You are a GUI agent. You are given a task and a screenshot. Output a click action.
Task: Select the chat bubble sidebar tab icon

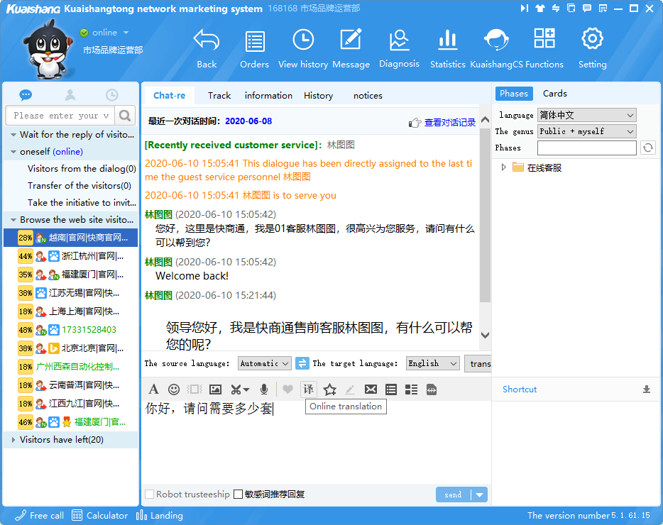tap(26, 94)
